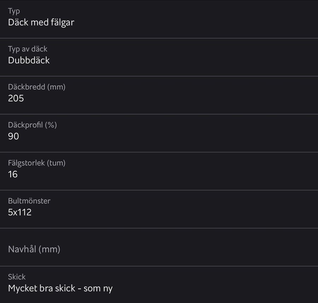Click the Skick label

pos(17,277)
